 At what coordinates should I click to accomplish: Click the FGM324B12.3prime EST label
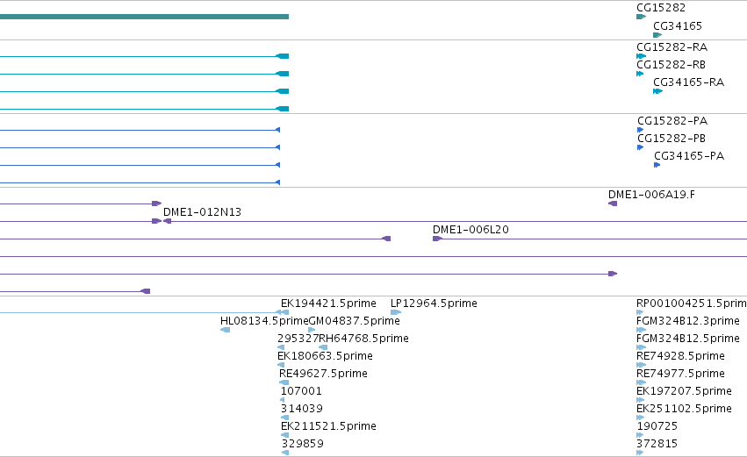[688, 321]
